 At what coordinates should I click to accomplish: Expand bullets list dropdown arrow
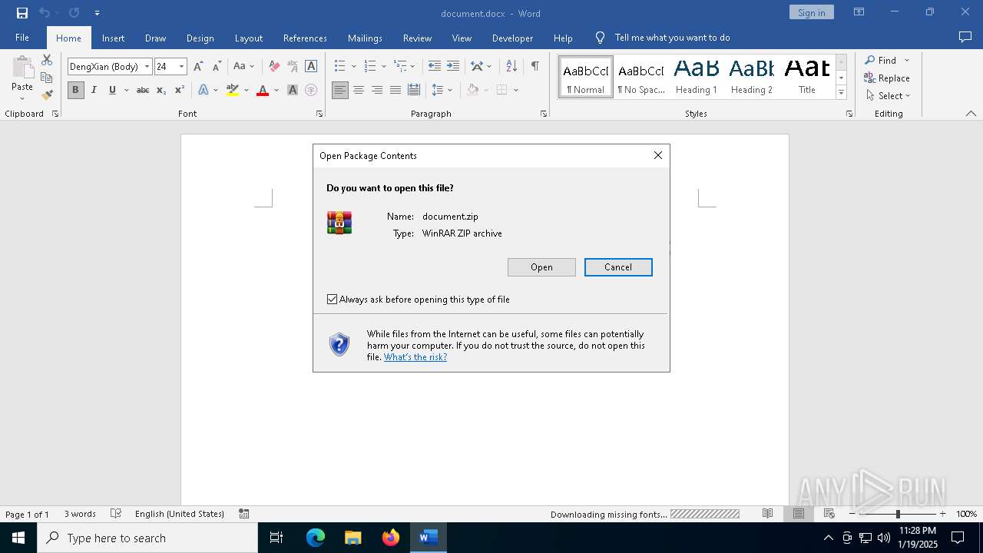[x=353, y=67]
